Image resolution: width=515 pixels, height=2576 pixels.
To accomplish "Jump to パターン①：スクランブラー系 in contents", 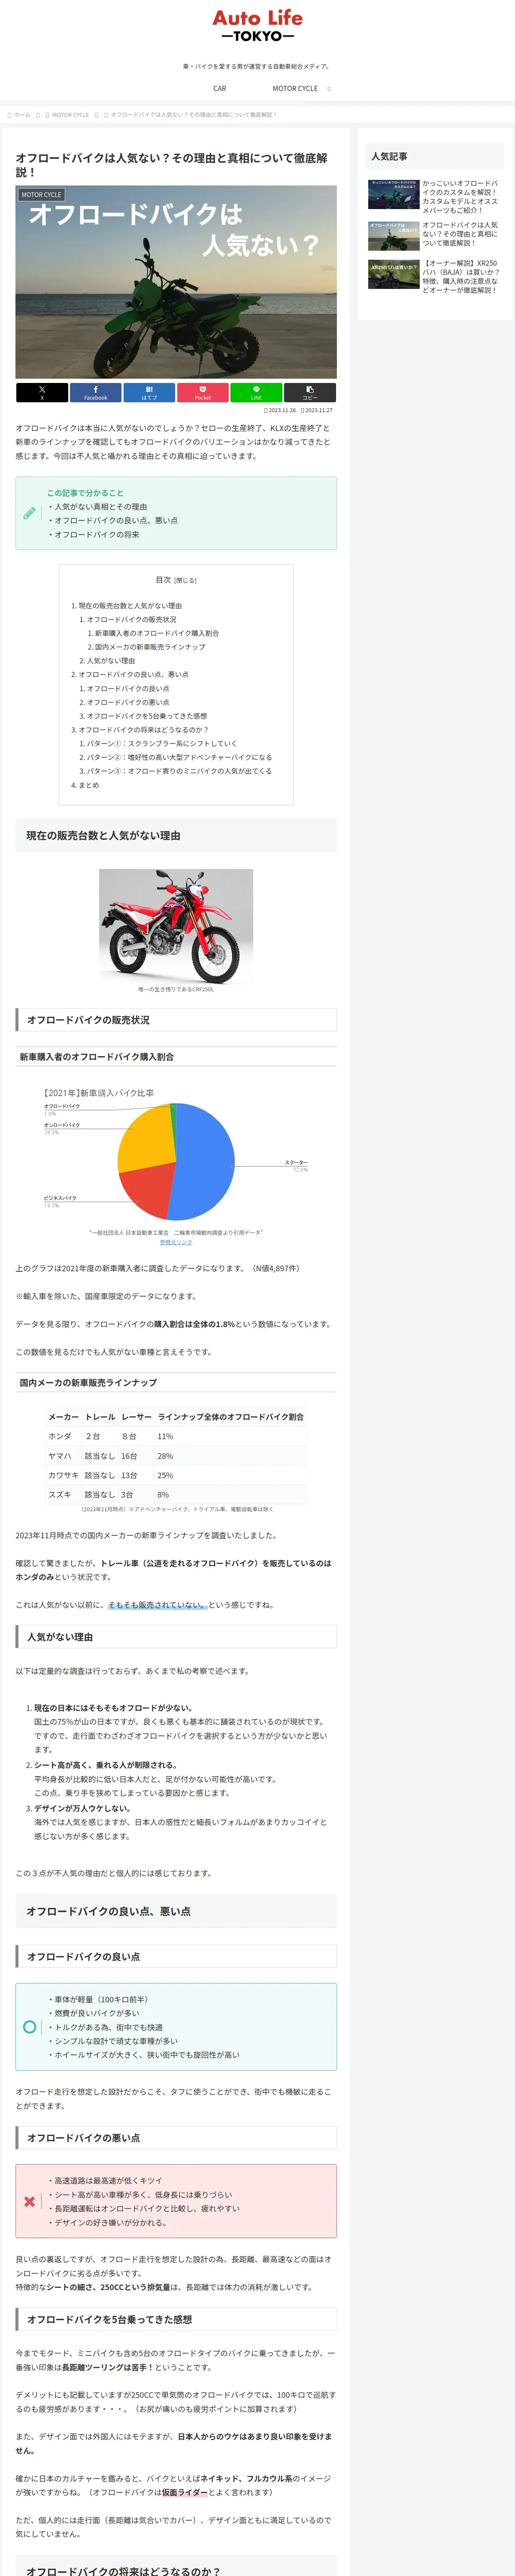I will click(x=161, y=744).
